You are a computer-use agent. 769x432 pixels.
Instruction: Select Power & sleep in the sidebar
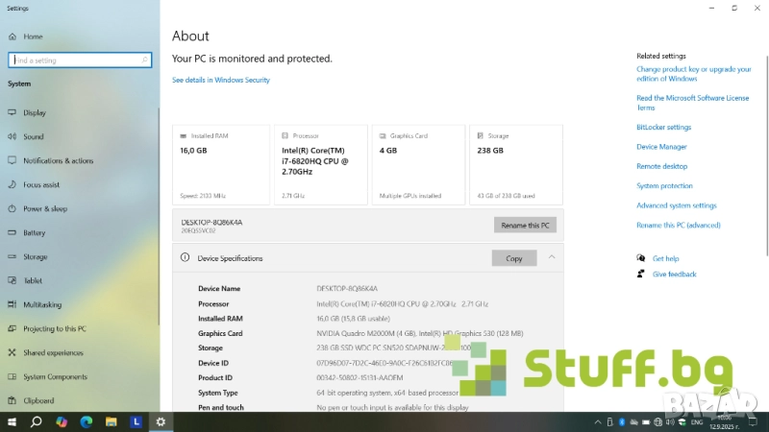(44, 209)
